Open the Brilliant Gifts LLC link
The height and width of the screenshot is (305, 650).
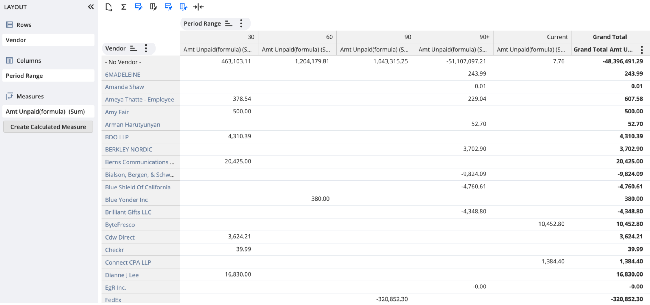[x=128, y=212]
